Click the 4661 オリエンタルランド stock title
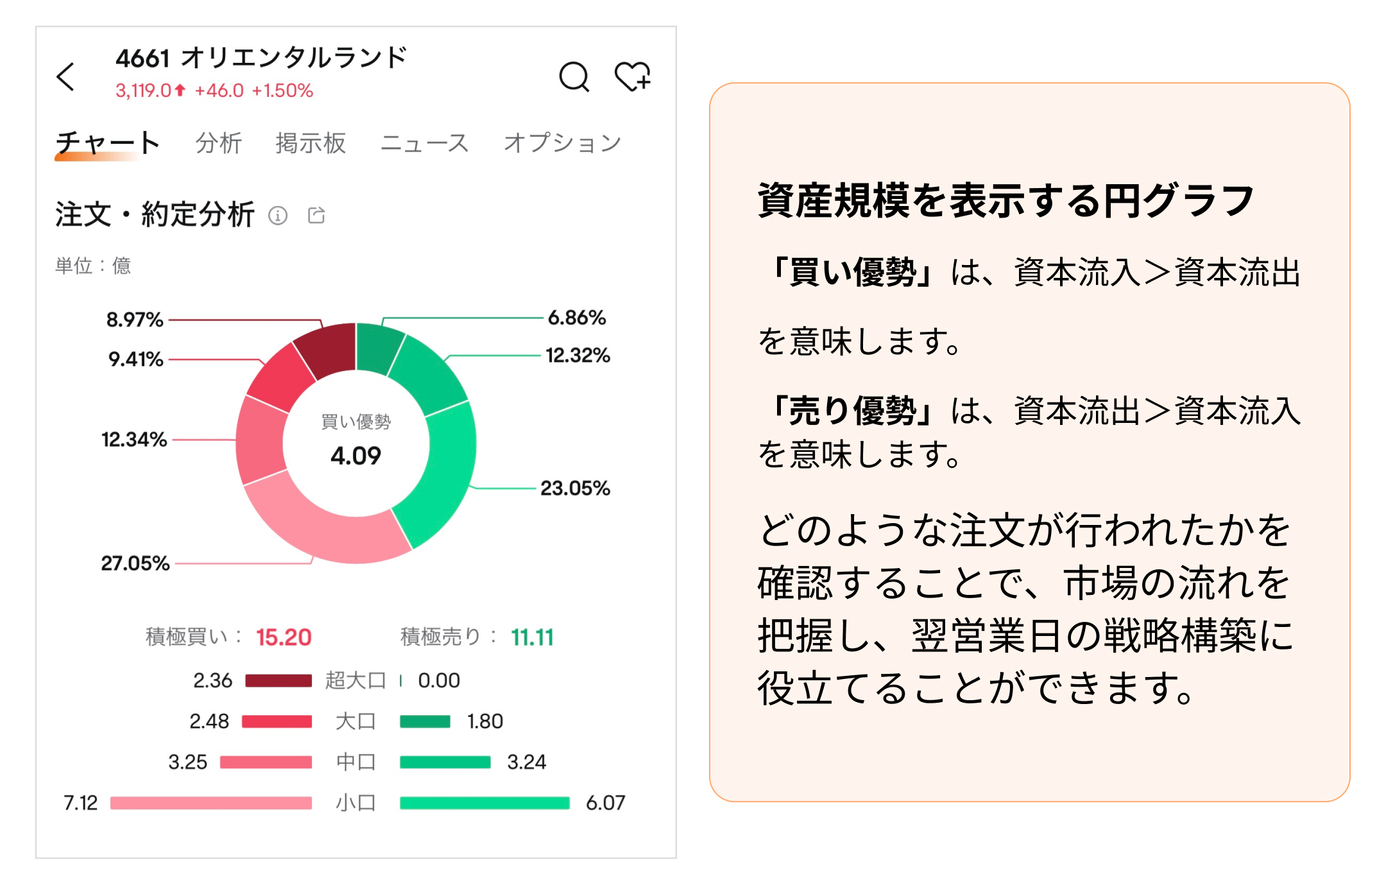The image size is (1386, 885). pyautogui.click(x=261, y=58)
